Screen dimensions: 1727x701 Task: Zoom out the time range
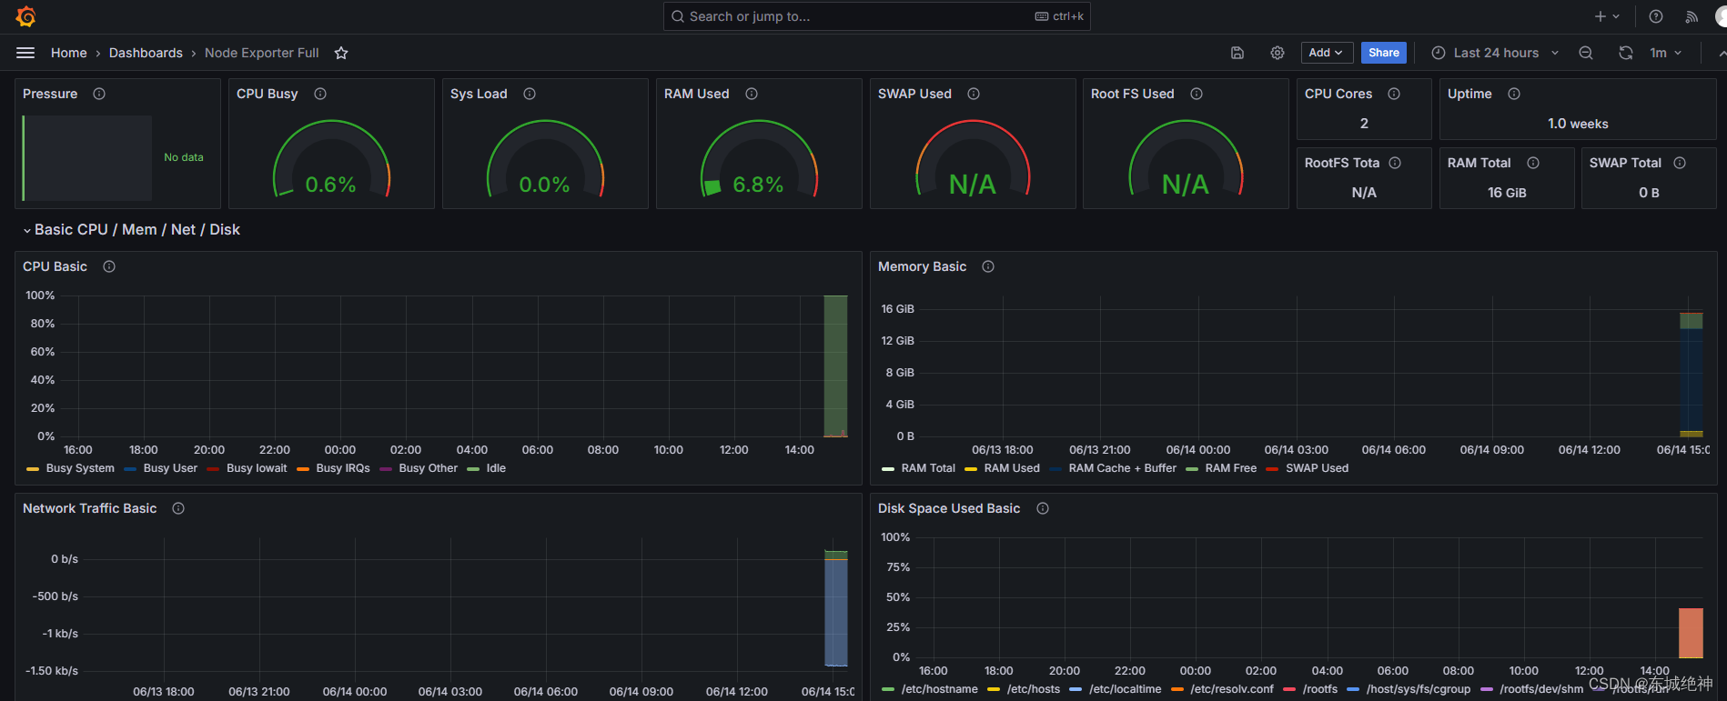pos(1586,53)
